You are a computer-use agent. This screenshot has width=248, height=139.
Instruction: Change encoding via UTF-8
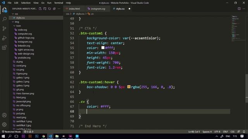[x=217, y=132]
